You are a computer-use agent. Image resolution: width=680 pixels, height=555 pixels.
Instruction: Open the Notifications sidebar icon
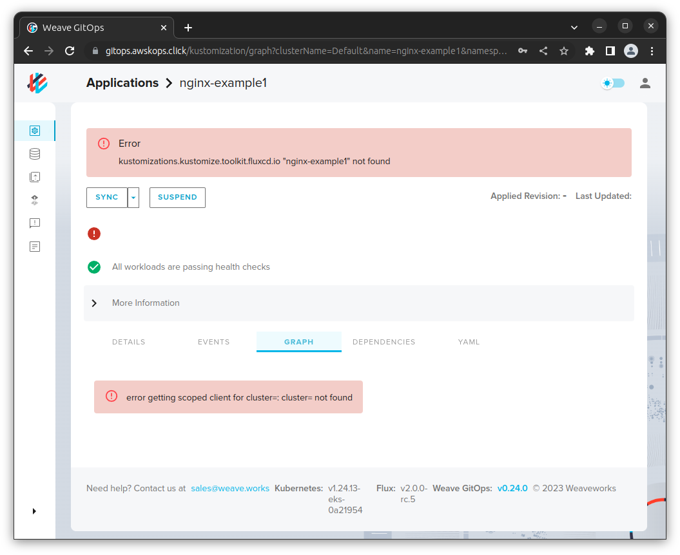tap(35, 223)
